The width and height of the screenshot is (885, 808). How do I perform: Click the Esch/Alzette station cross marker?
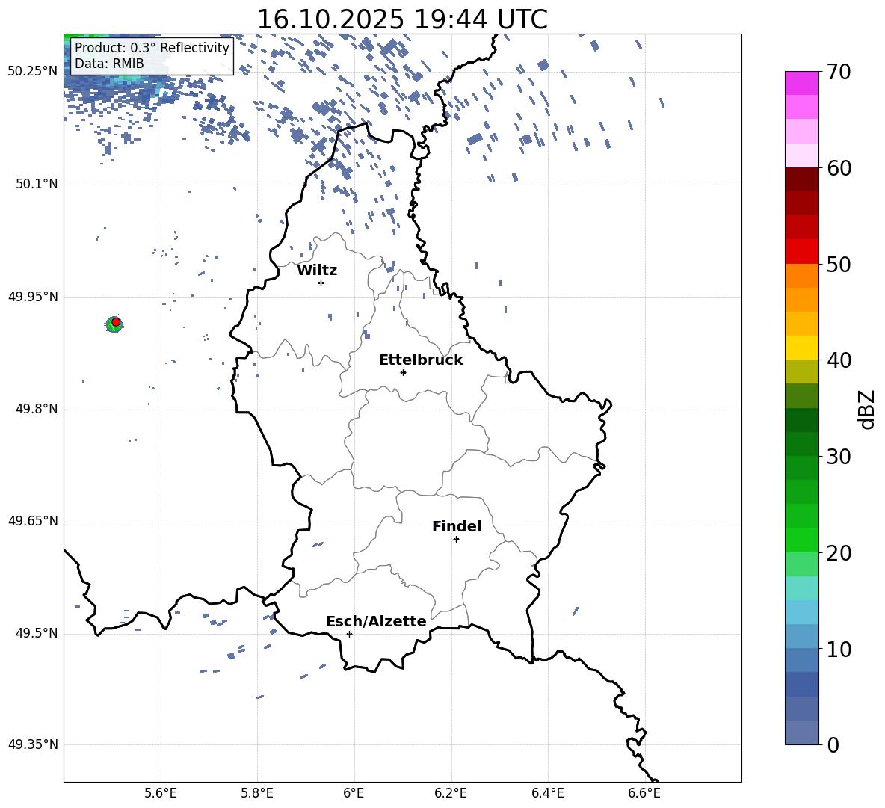pos(349,634)
